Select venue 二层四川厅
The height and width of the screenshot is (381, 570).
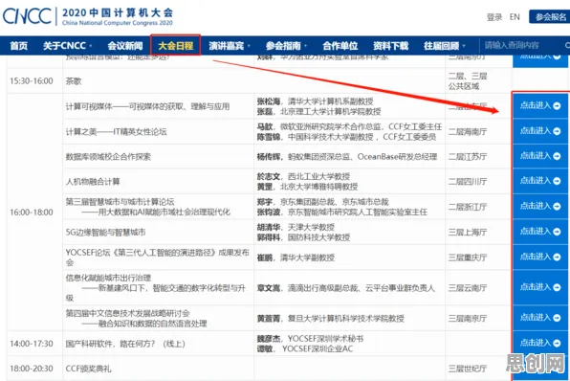pyautogui.click(x=468, y=182)
